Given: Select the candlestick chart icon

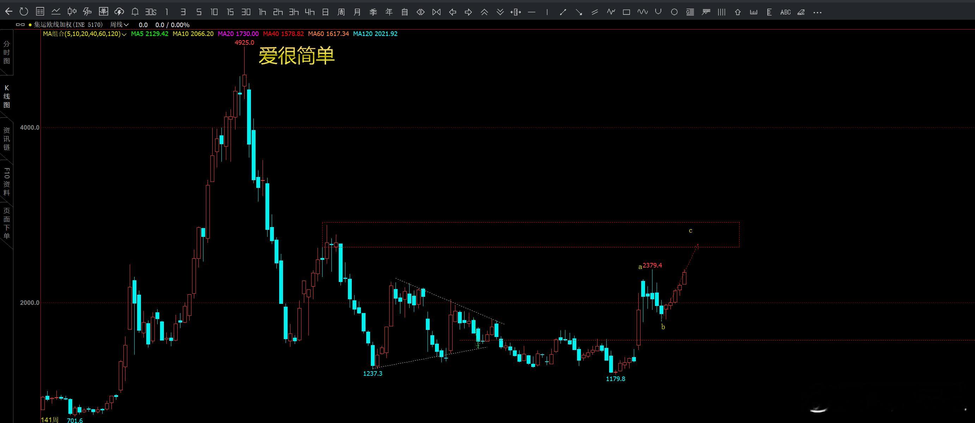Looking at the screenshot, I should (72, 12).
